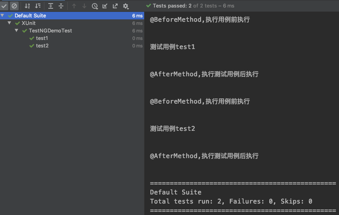Toggle the Show Ignored tests button
339x215 pixels.
coord(14,6)
